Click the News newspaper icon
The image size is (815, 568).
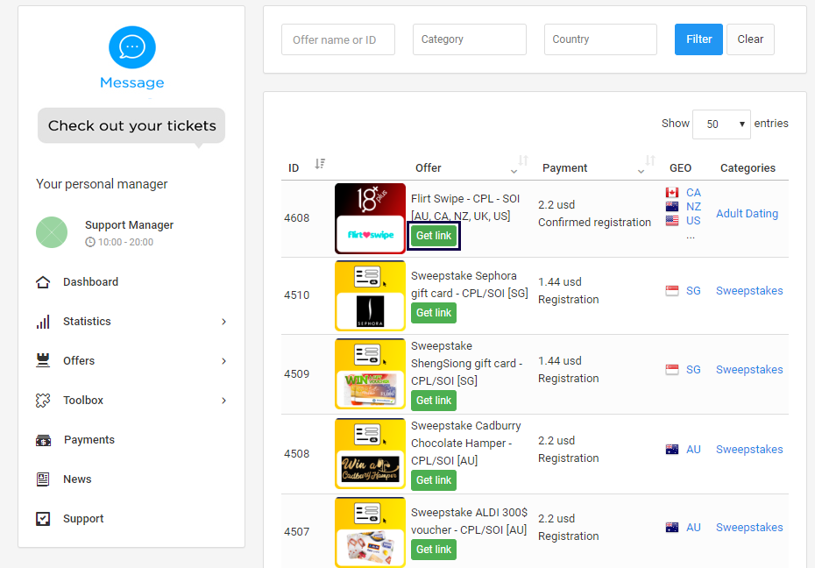point(43,479)
